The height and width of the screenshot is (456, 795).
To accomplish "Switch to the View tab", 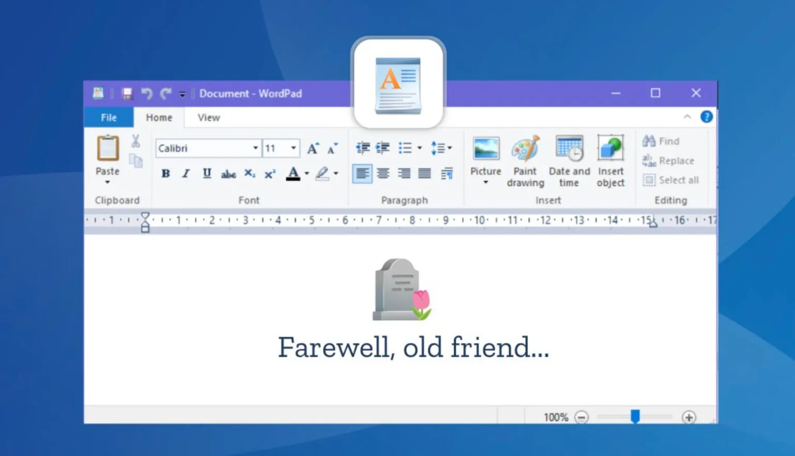I will 209,117.
